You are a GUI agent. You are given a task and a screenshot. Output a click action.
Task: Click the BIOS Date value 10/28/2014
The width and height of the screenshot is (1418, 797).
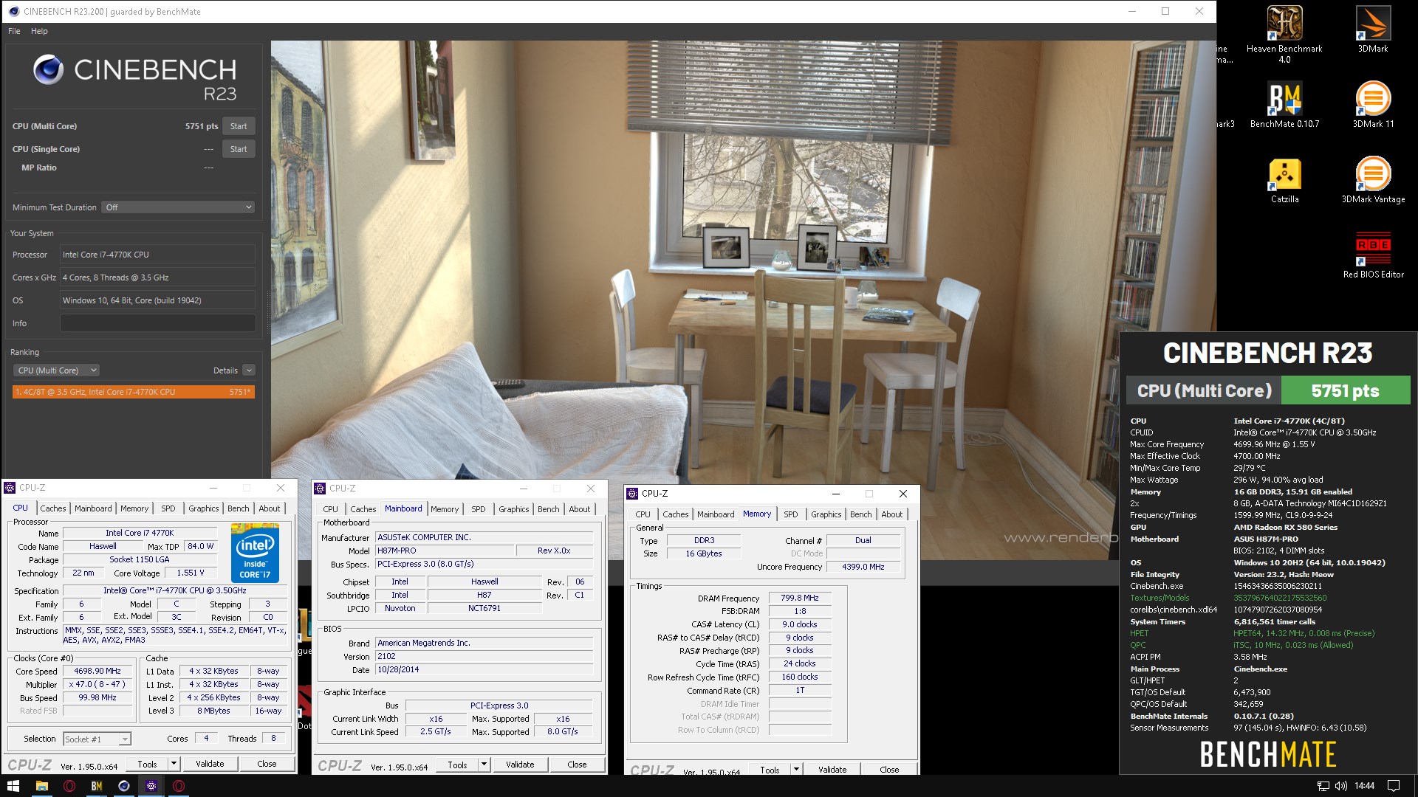[x=484, y=670]
